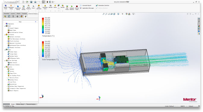Select Line Plots in the tree

[x=12, y=82]
